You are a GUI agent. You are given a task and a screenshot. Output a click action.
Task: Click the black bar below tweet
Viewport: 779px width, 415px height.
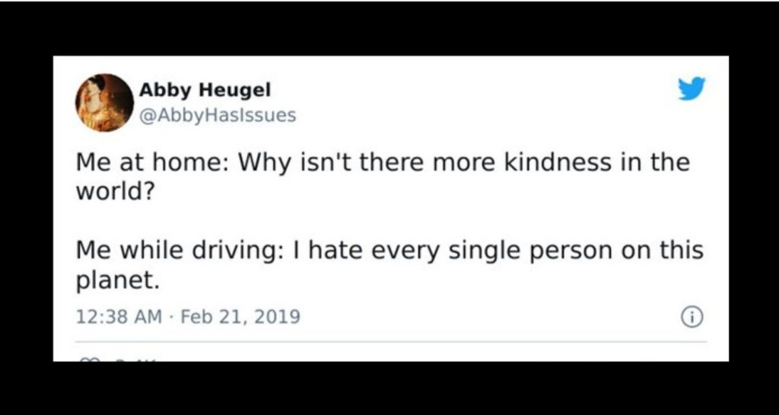pos(389,388)
